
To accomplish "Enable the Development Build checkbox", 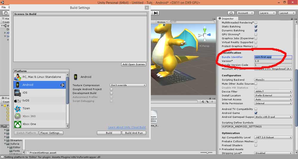I will pyautogui.click(x=111, y=93).
